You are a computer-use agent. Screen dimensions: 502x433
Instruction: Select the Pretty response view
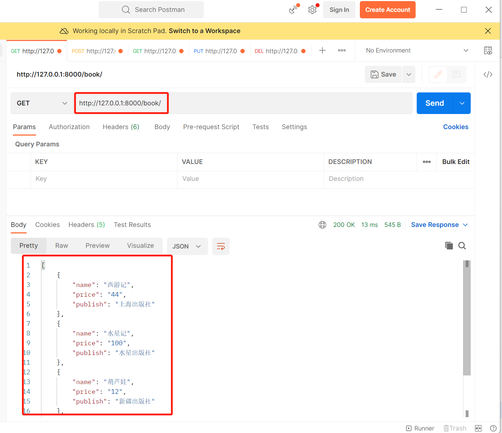(29, 246)
